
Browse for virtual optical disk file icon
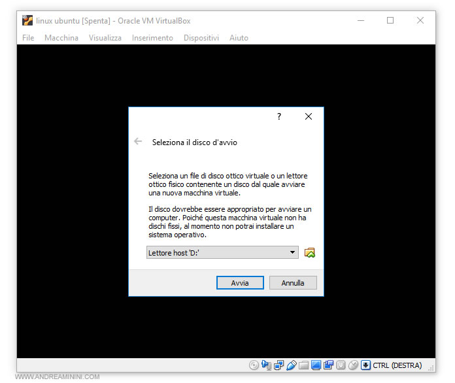(x=310, y=253)
